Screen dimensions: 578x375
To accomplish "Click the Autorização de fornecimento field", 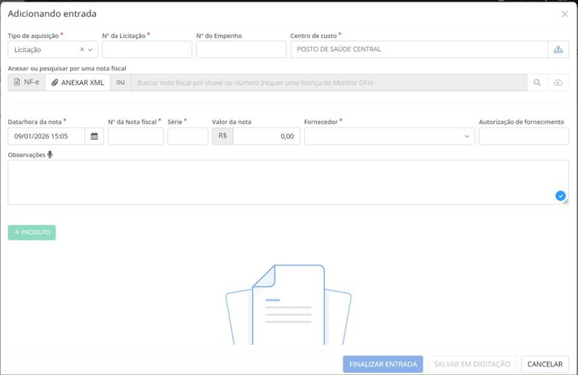I will click(x=523, y=136).
